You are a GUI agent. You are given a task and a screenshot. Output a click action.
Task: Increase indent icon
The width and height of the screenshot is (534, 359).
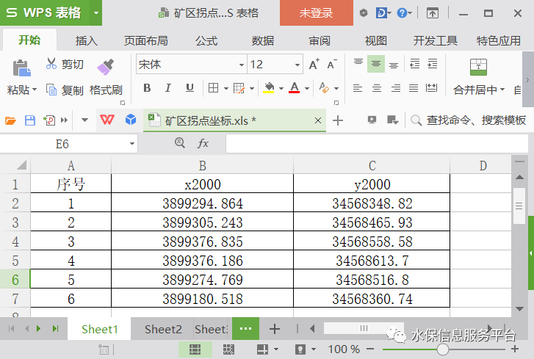click(x=433, y=64)
